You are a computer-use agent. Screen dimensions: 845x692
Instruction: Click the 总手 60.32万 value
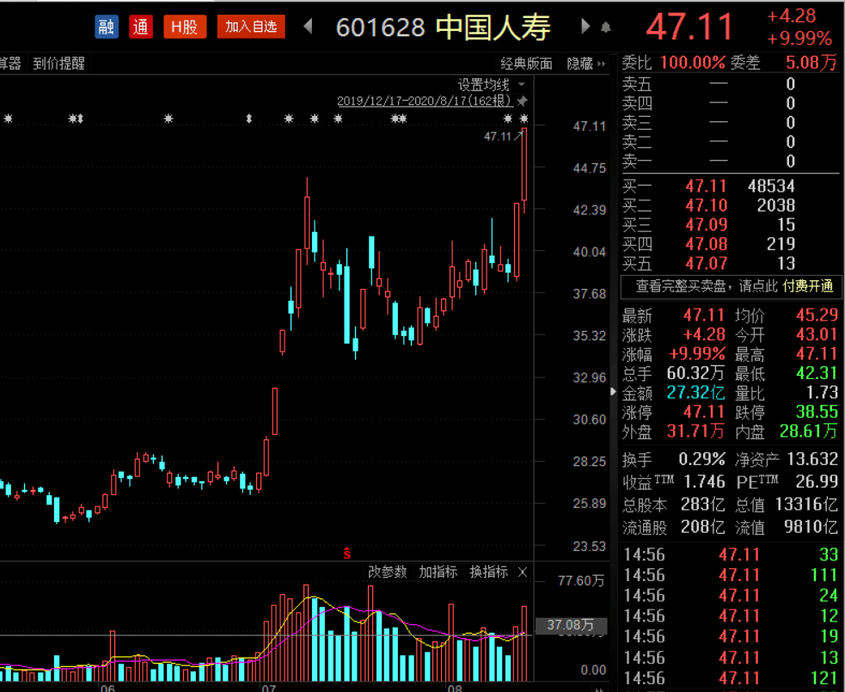pos(696,373)
